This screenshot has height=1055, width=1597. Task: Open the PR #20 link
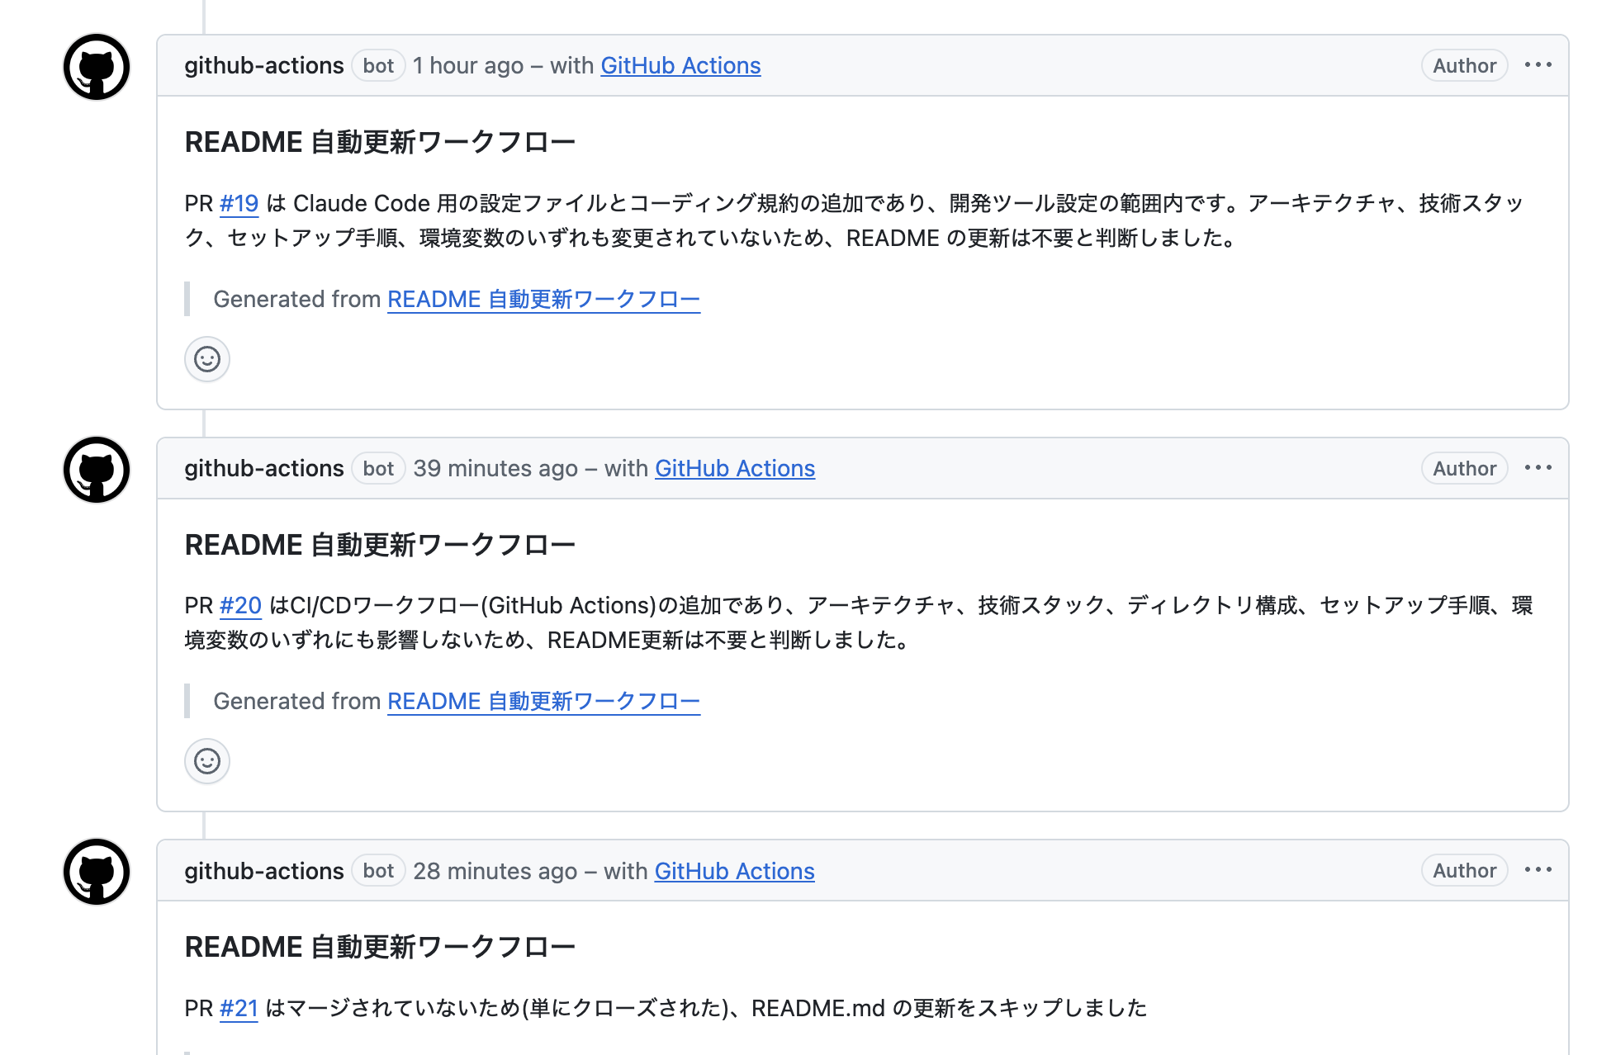(240, 605)
